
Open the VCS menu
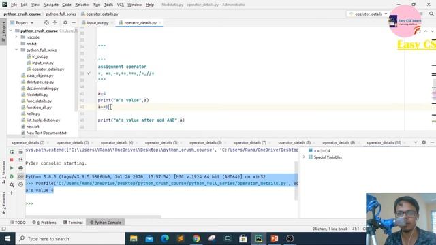[x=120, y=5]
